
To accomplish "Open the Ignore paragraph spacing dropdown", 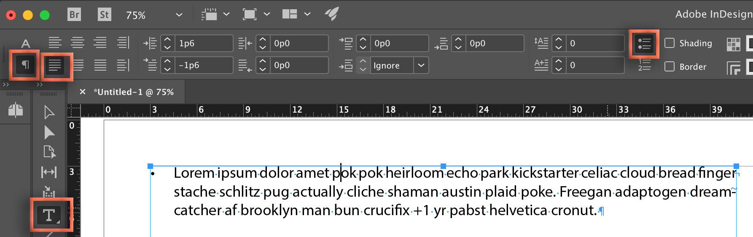I will pos(421,65).
